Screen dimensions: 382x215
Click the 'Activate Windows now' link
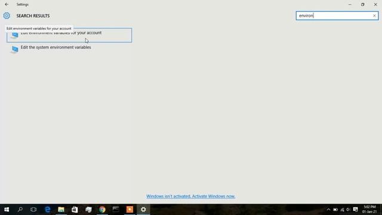click(x=191, y=196)
